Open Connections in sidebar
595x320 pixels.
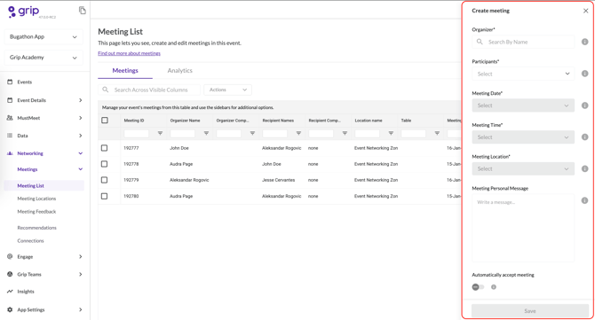point(30,240)
